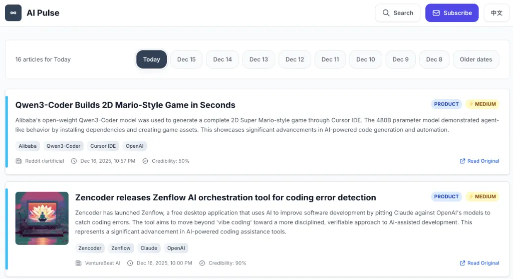
Task: Click the newspaper icon beside Reddit r/artificial
Action: [x=19, y=161]
